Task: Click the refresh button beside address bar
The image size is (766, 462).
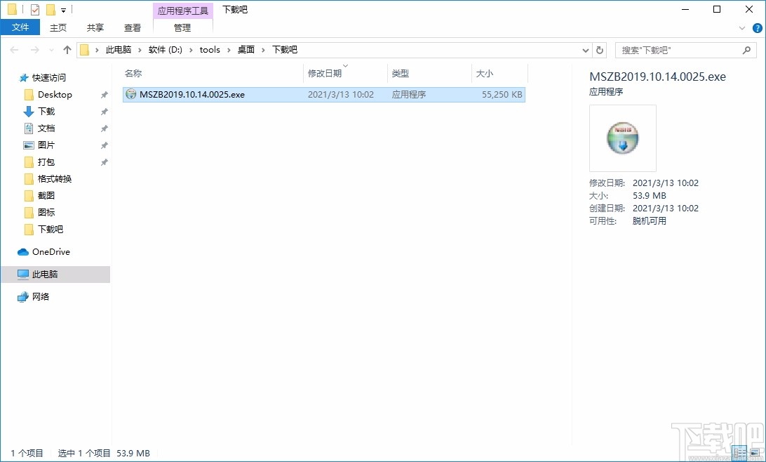Action: click(600, 50)
